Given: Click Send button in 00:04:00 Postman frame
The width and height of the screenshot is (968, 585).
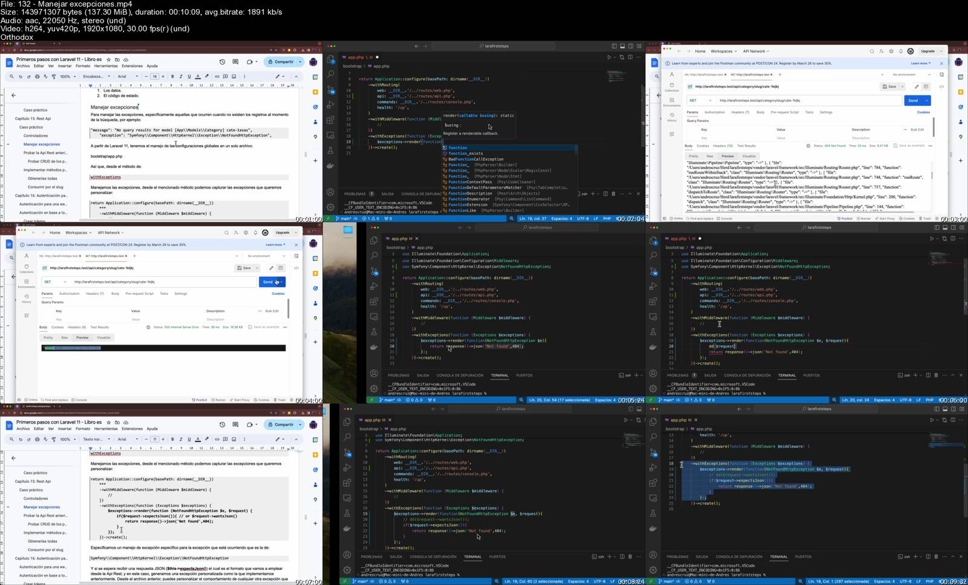Looking at the screenshot, I should pos(267,282).
